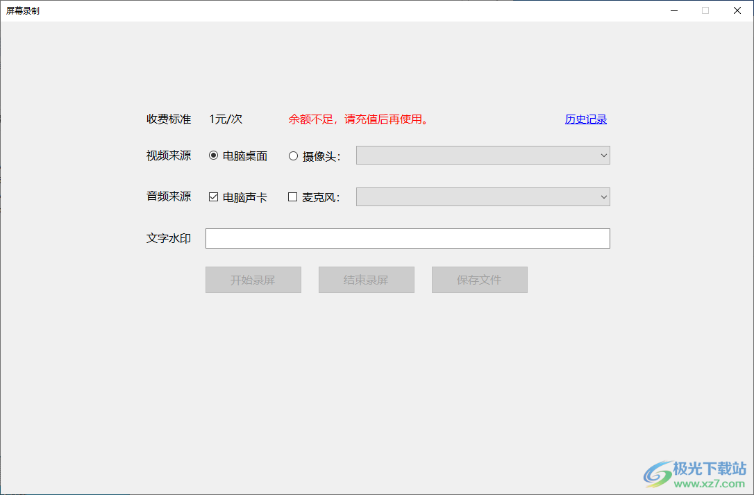The height and width of the screenshot is (495, 754).
Task: Click the 结束录屏 button
Action: coord(367,280)
